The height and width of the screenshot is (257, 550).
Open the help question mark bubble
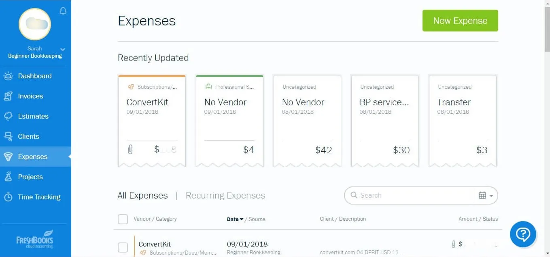[x=523, y=234]
